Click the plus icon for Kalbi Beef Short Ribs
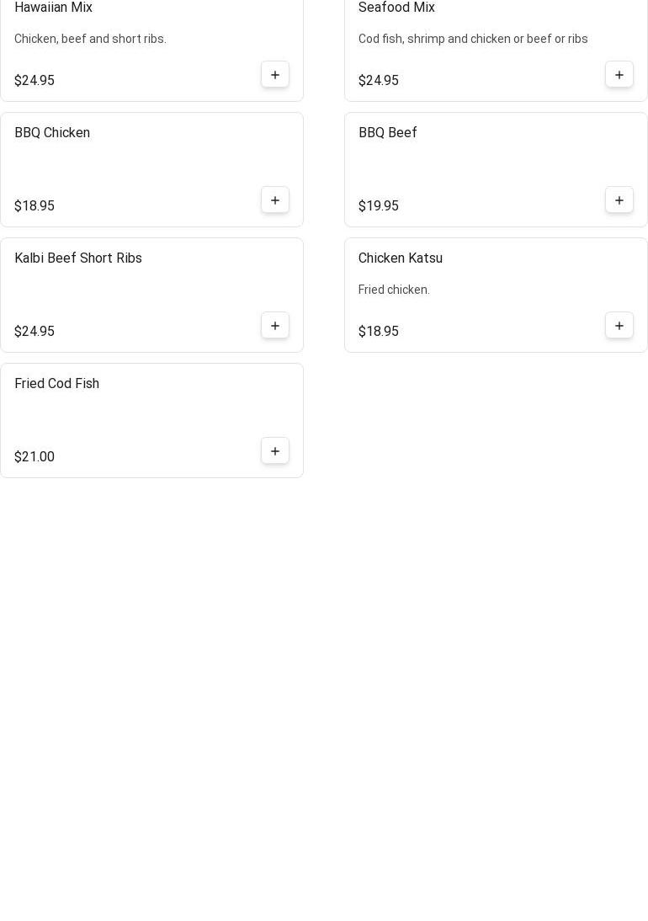The height and width of the screenshot is (921, 648). [275, 326]
